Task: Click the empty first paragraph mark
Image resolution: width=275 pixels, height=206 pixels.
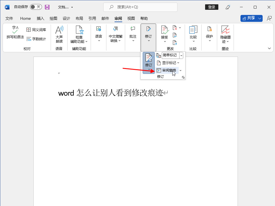Action: (59, 73)
